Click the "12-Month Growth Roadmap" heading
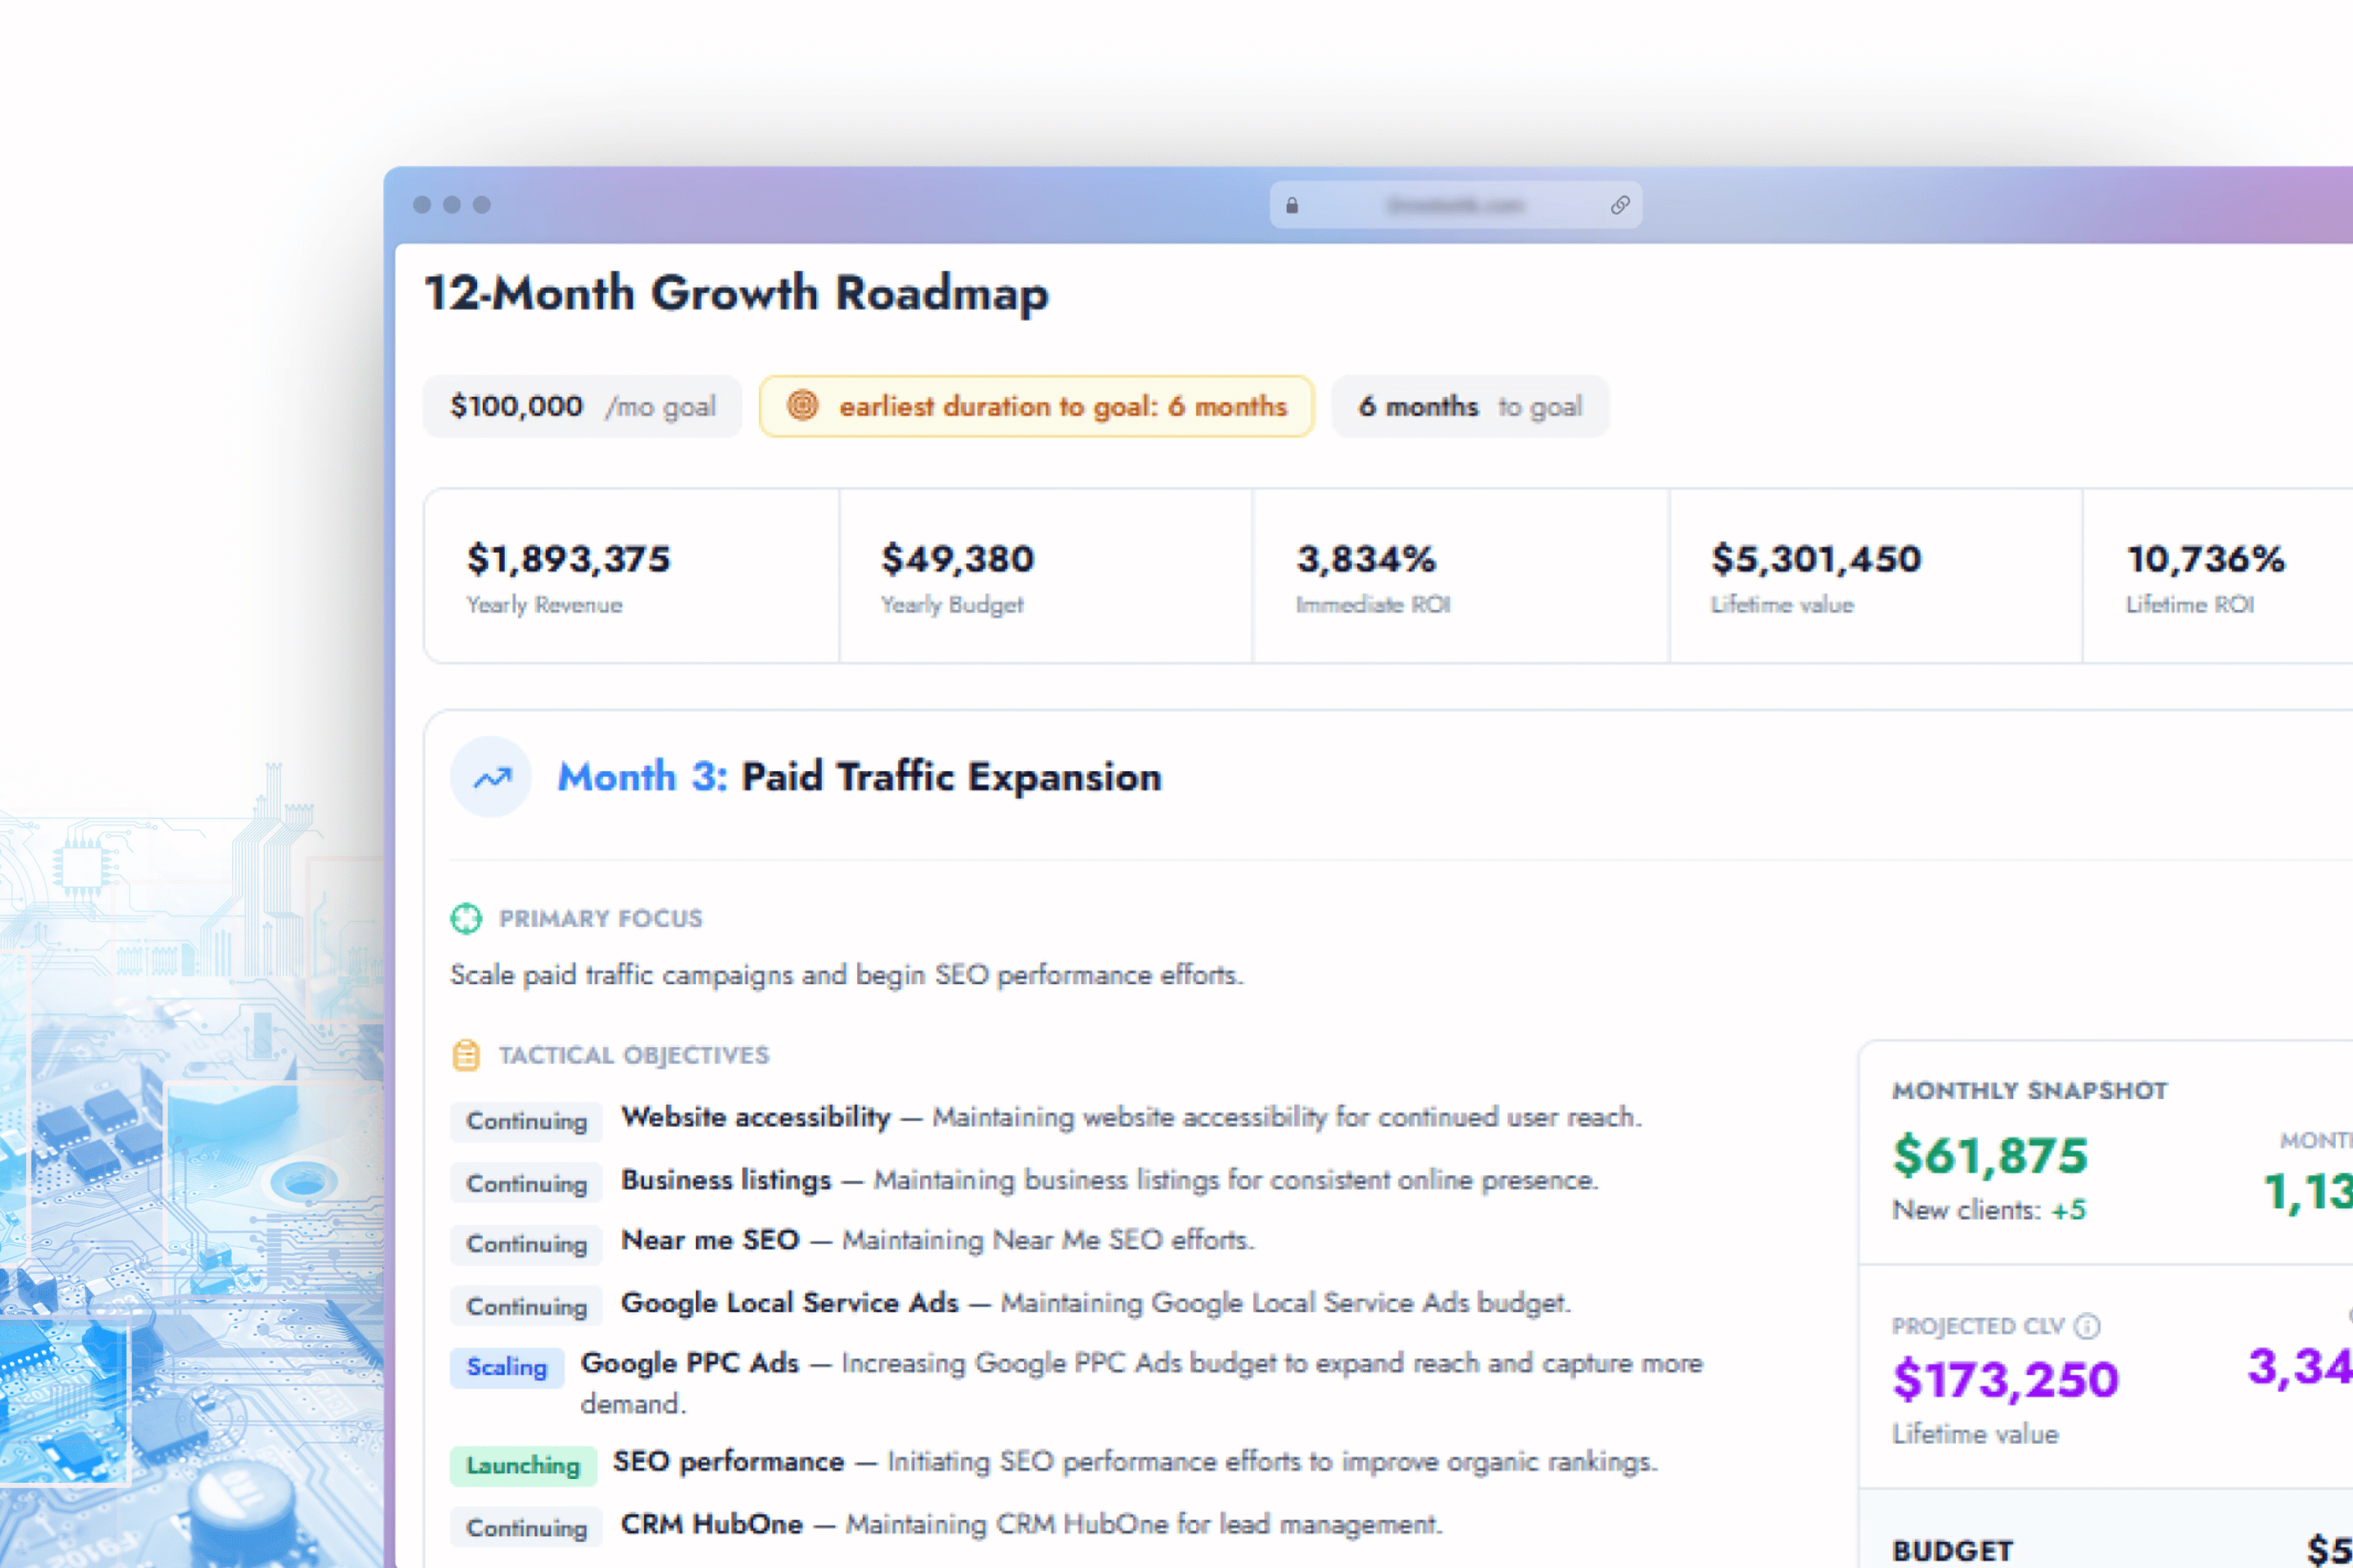This screenshot has height=1568, width=2353. [736, 293]
